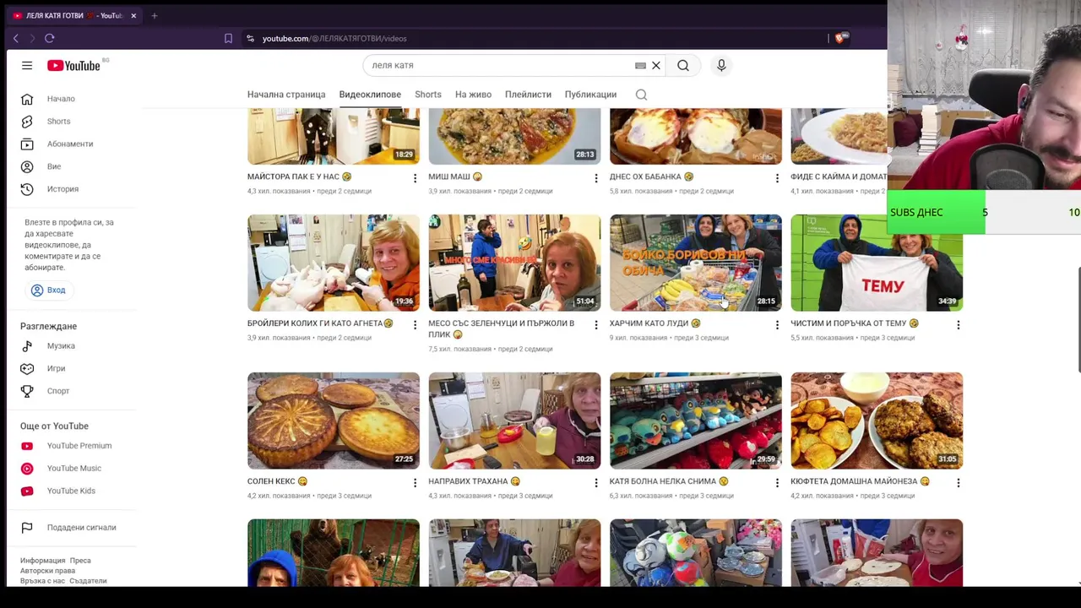The image size is (1081, 608).
Task: Open the YouTube hamburger guide menu
Action: [27, 65]
